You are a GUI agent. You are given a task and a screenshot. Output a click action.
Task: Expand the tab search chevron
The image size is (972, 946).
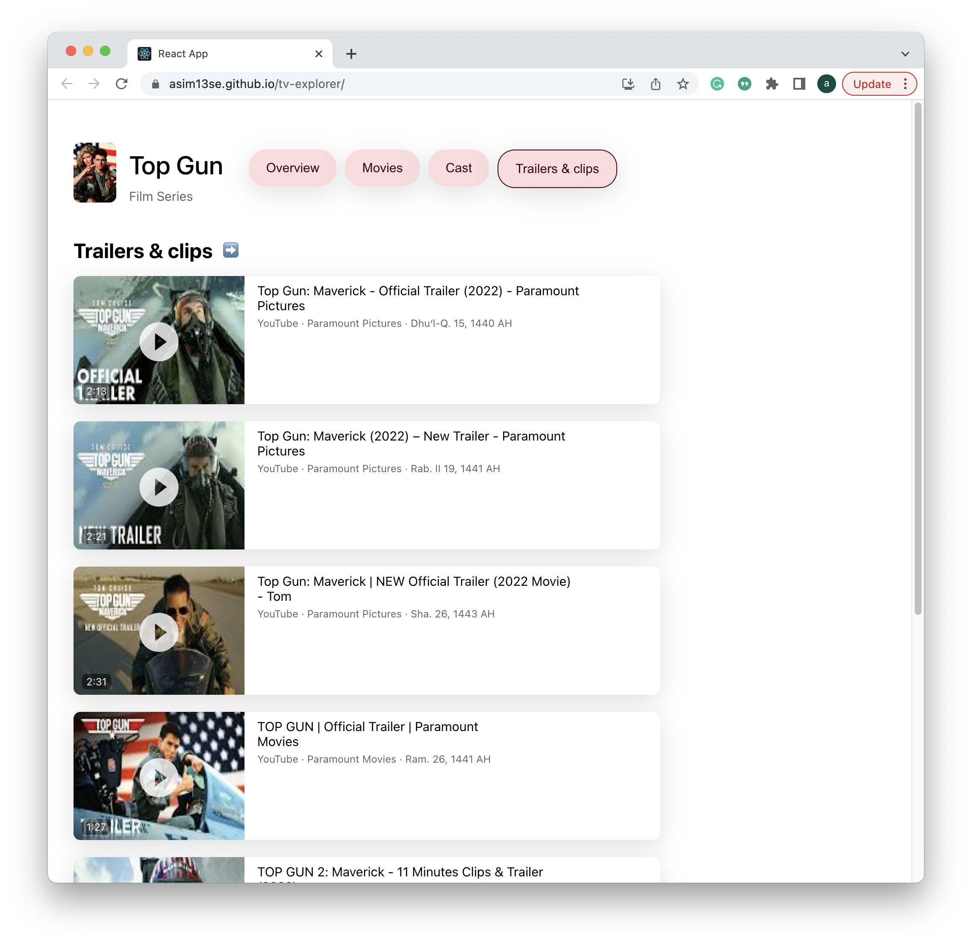[905, 54]
